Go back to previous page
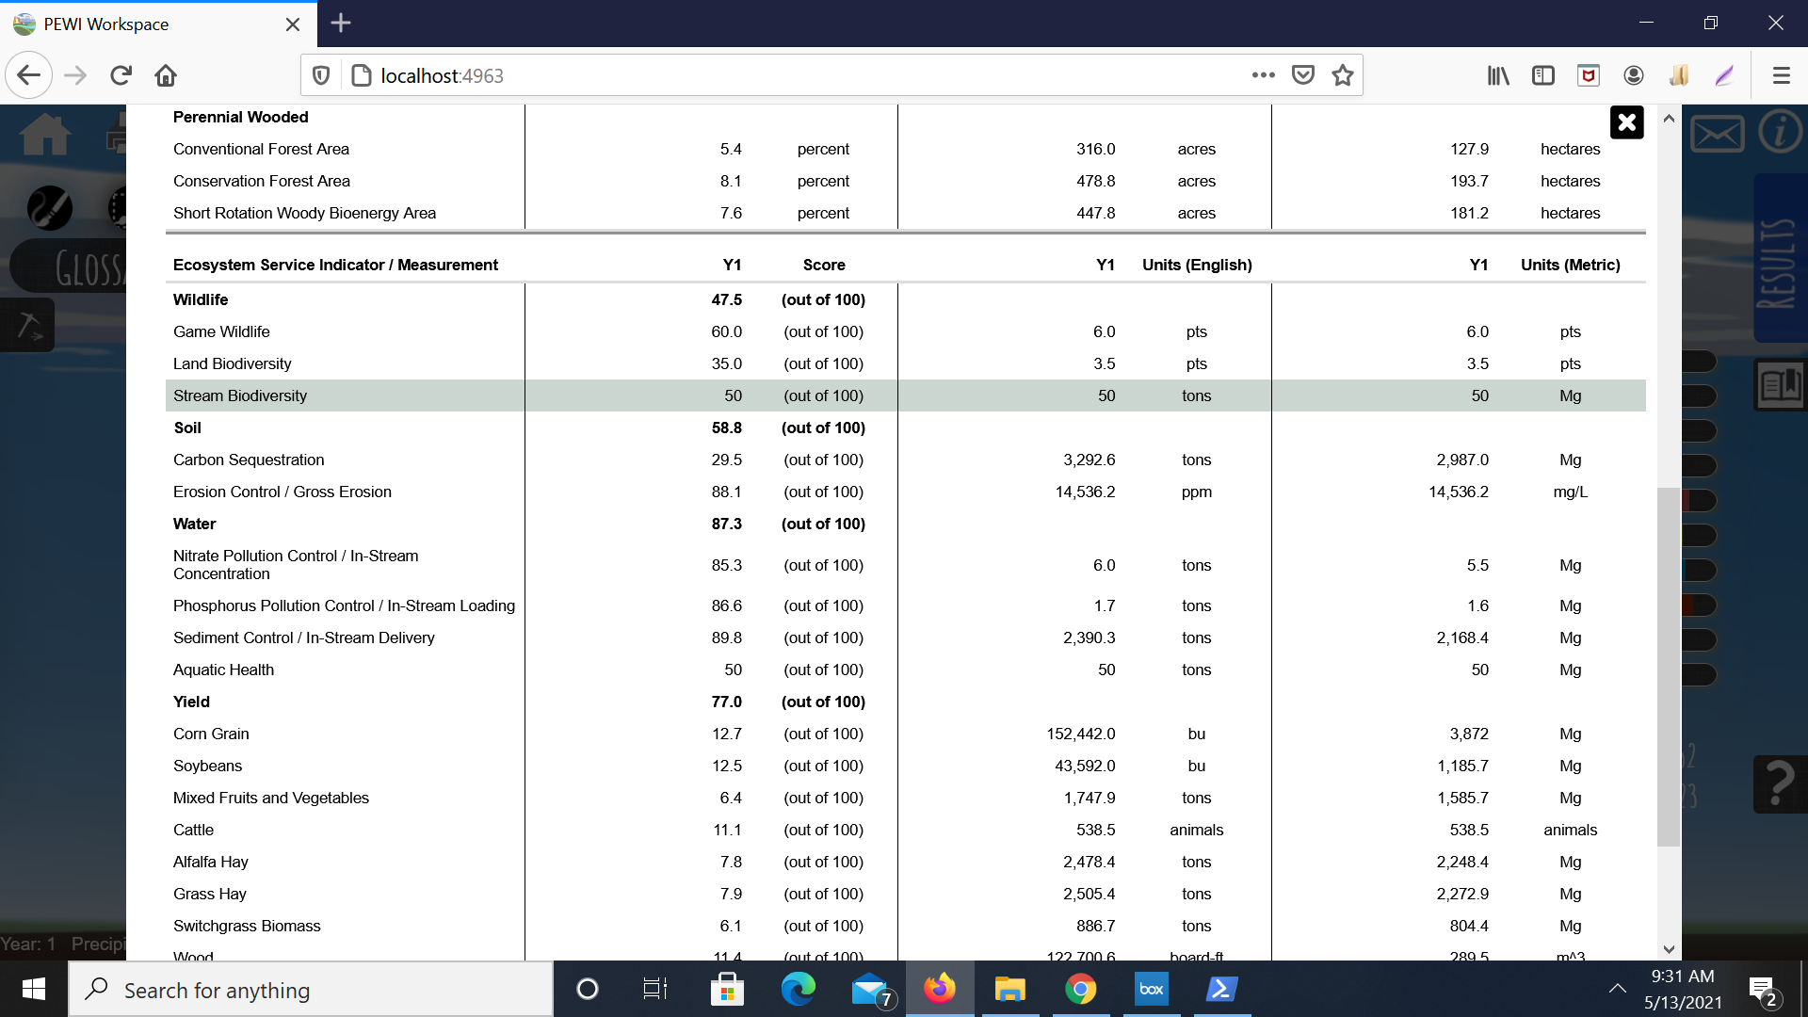Image resolution: width=1808 pixels, height=1017 pixels. pyautogui.click(x=29, y=75)
